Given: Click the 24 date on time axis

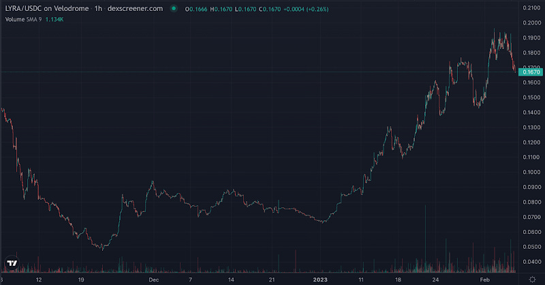Looking at the screenshot, I should pos(435,279).
